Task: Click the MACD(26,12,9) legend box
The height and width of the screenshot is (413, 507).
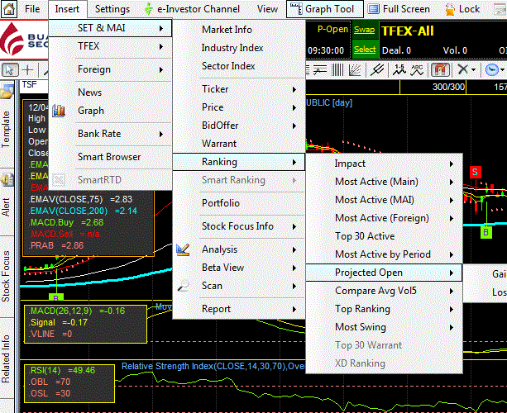Action: tap(85, 324)
